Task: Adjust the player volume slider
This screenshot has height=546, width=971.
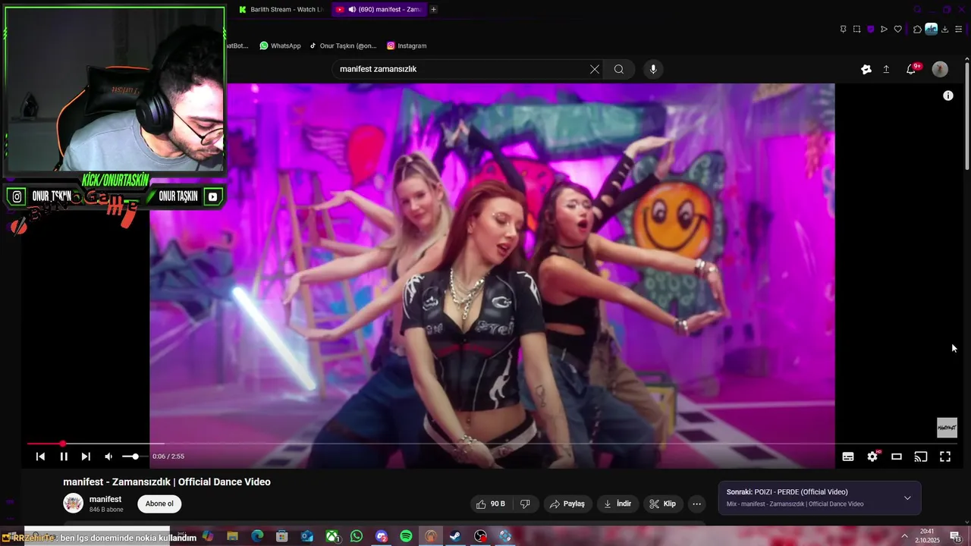Action: 134,457
